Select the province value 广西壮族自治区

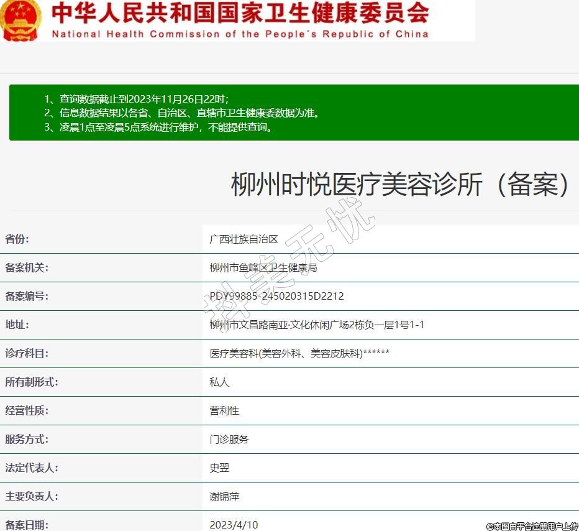click(x=244, y=239)
